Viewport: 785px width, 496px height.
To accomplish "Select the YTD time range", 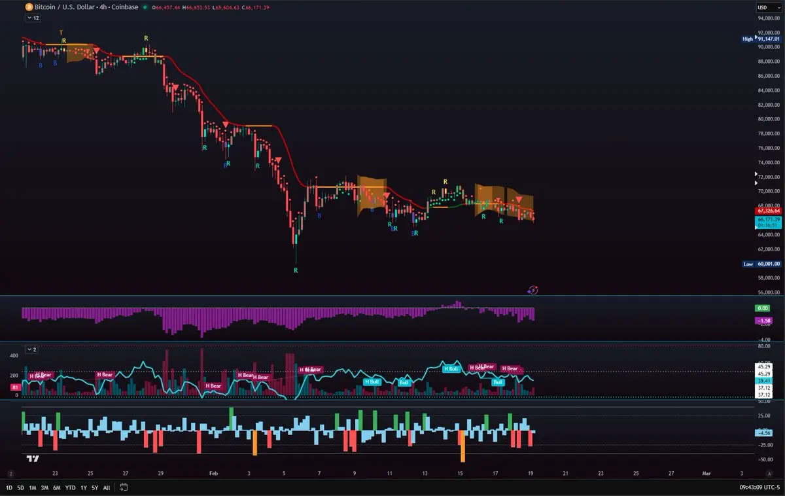I will tap(70, 487).
